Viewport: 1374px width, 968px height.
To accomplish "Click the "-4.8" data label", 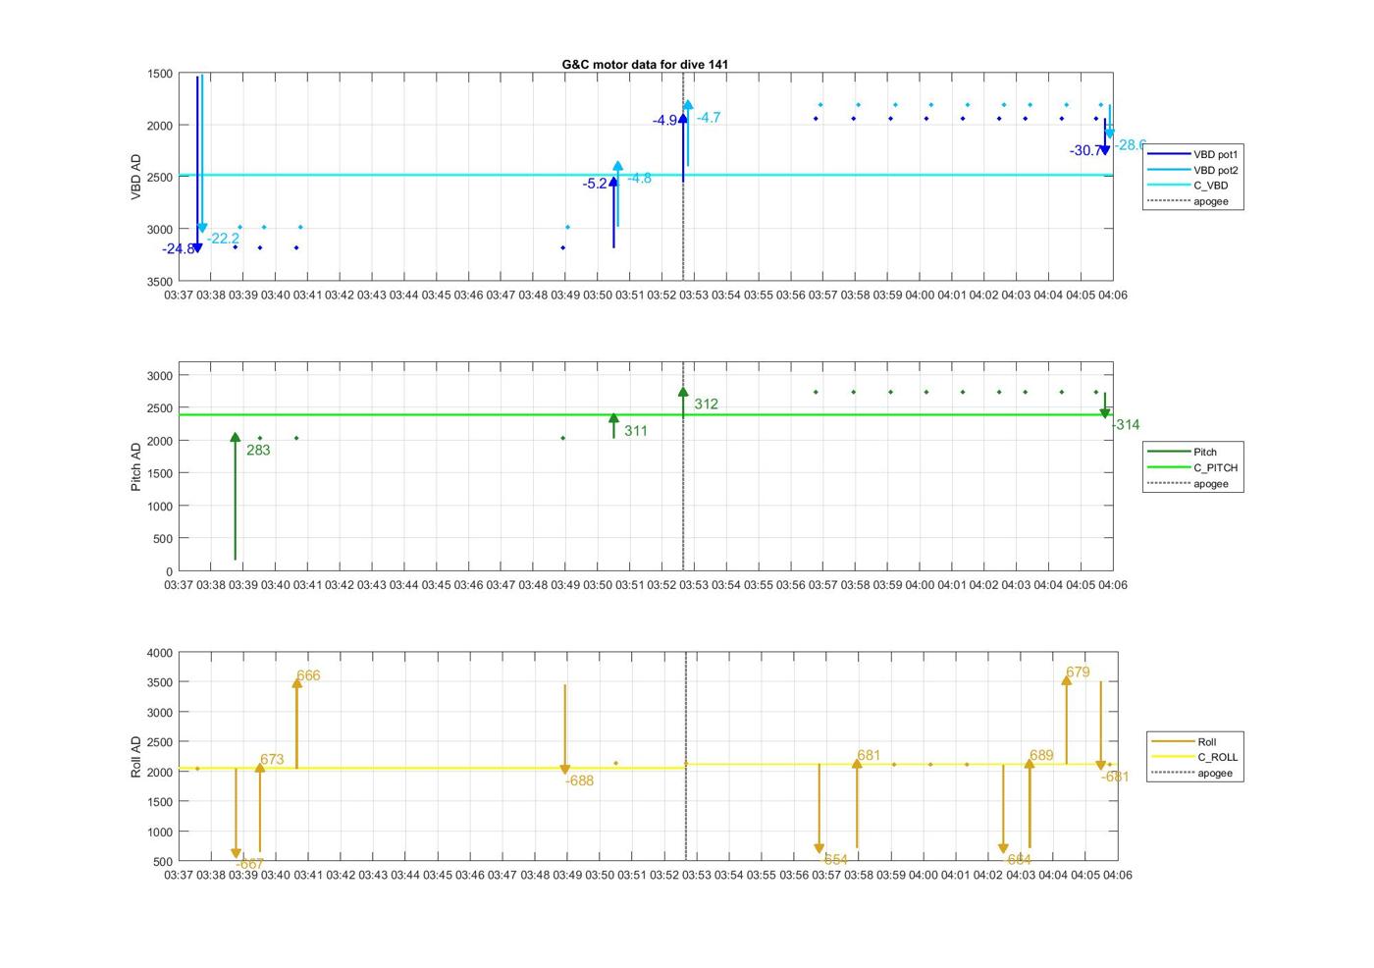I will coord(639,178).
